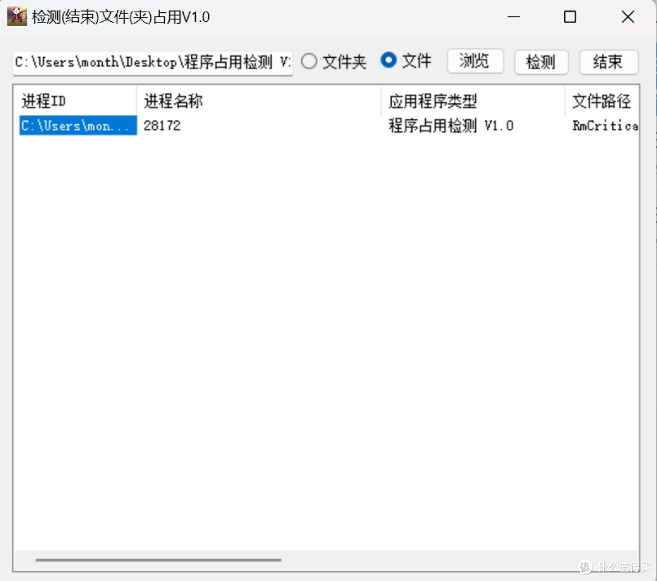Click the 结束 button

tap(608, 62)
